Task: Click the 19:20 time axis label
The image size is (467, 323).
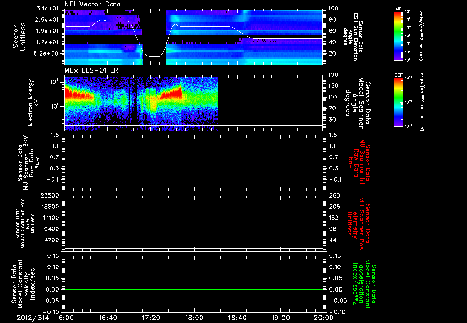Action: point(280,318)
